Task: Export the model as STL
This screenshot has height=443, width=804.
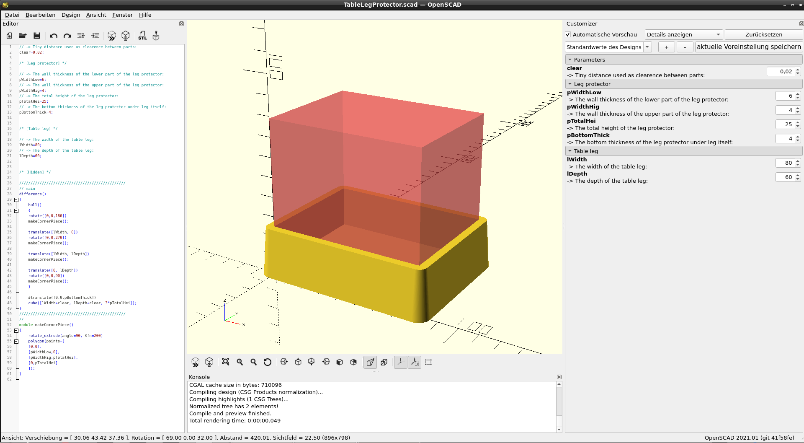Action: click(x=142, y=36)
